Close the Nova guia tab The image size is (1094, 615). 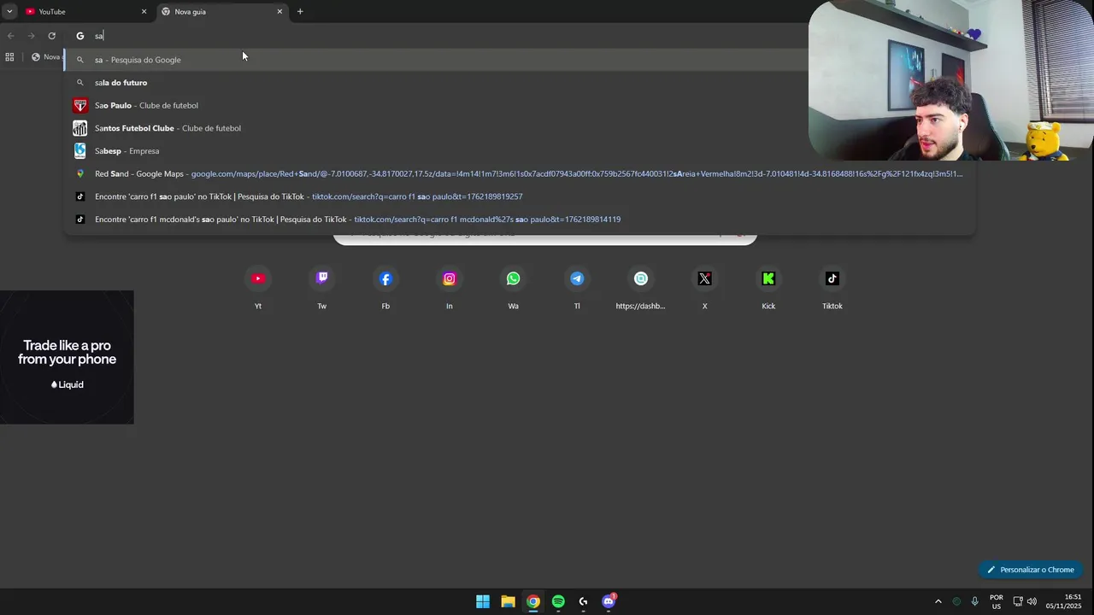click(x=279, y=12)
